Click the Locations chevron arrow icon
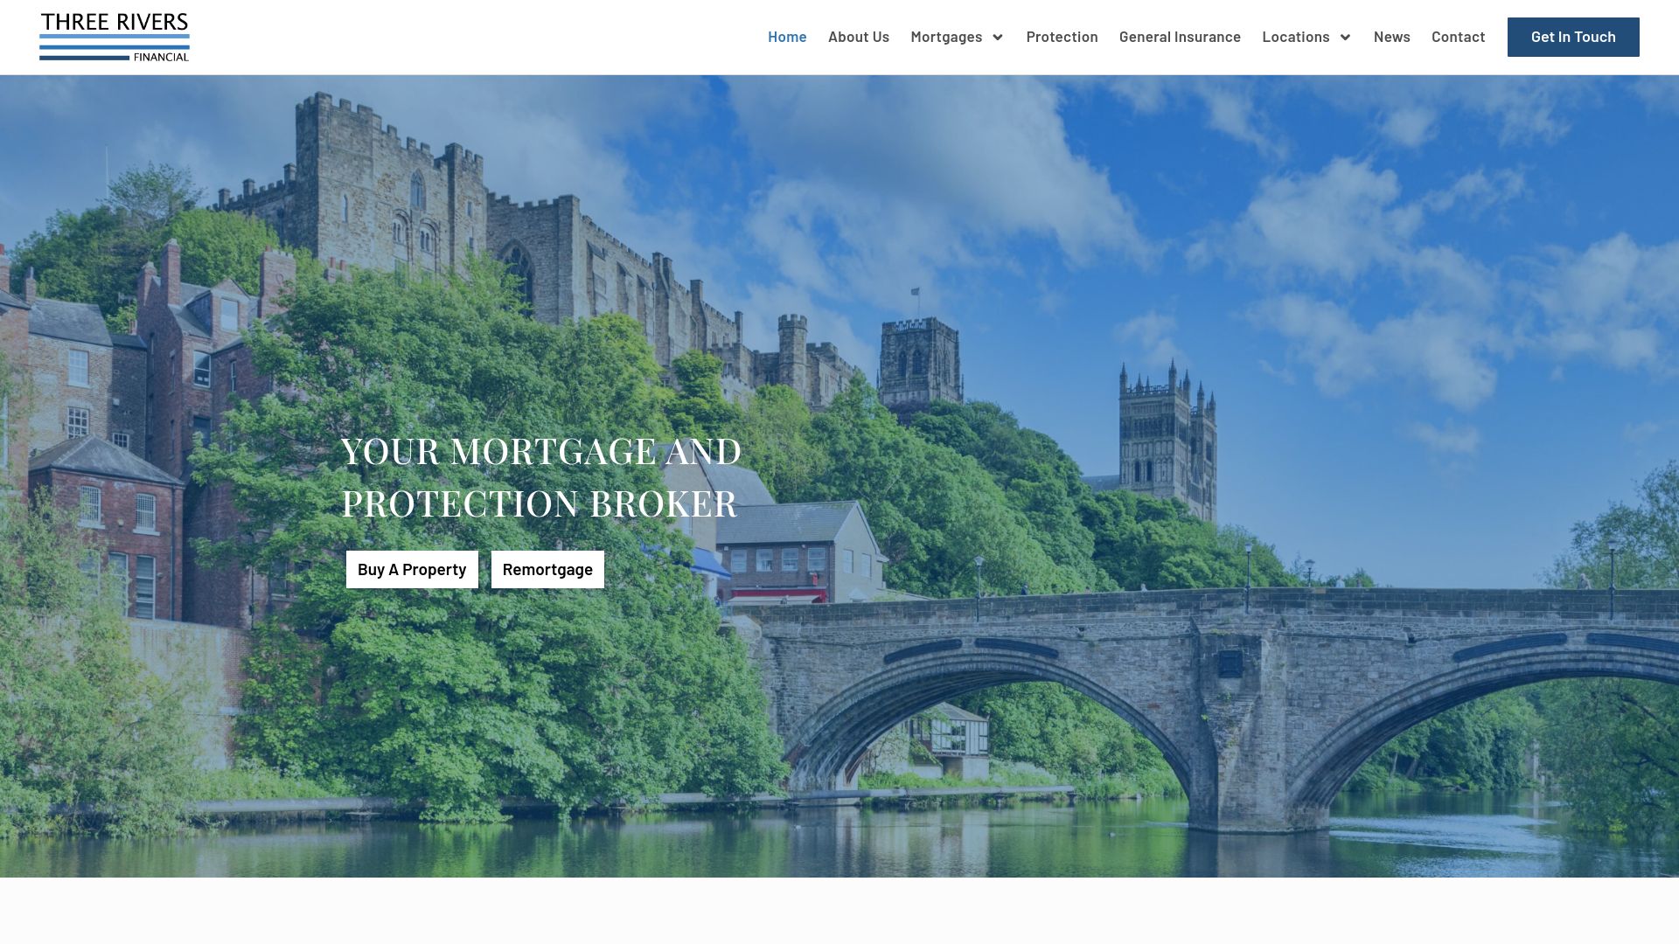The image size is (1679, 944). (x=1345, y=37)
